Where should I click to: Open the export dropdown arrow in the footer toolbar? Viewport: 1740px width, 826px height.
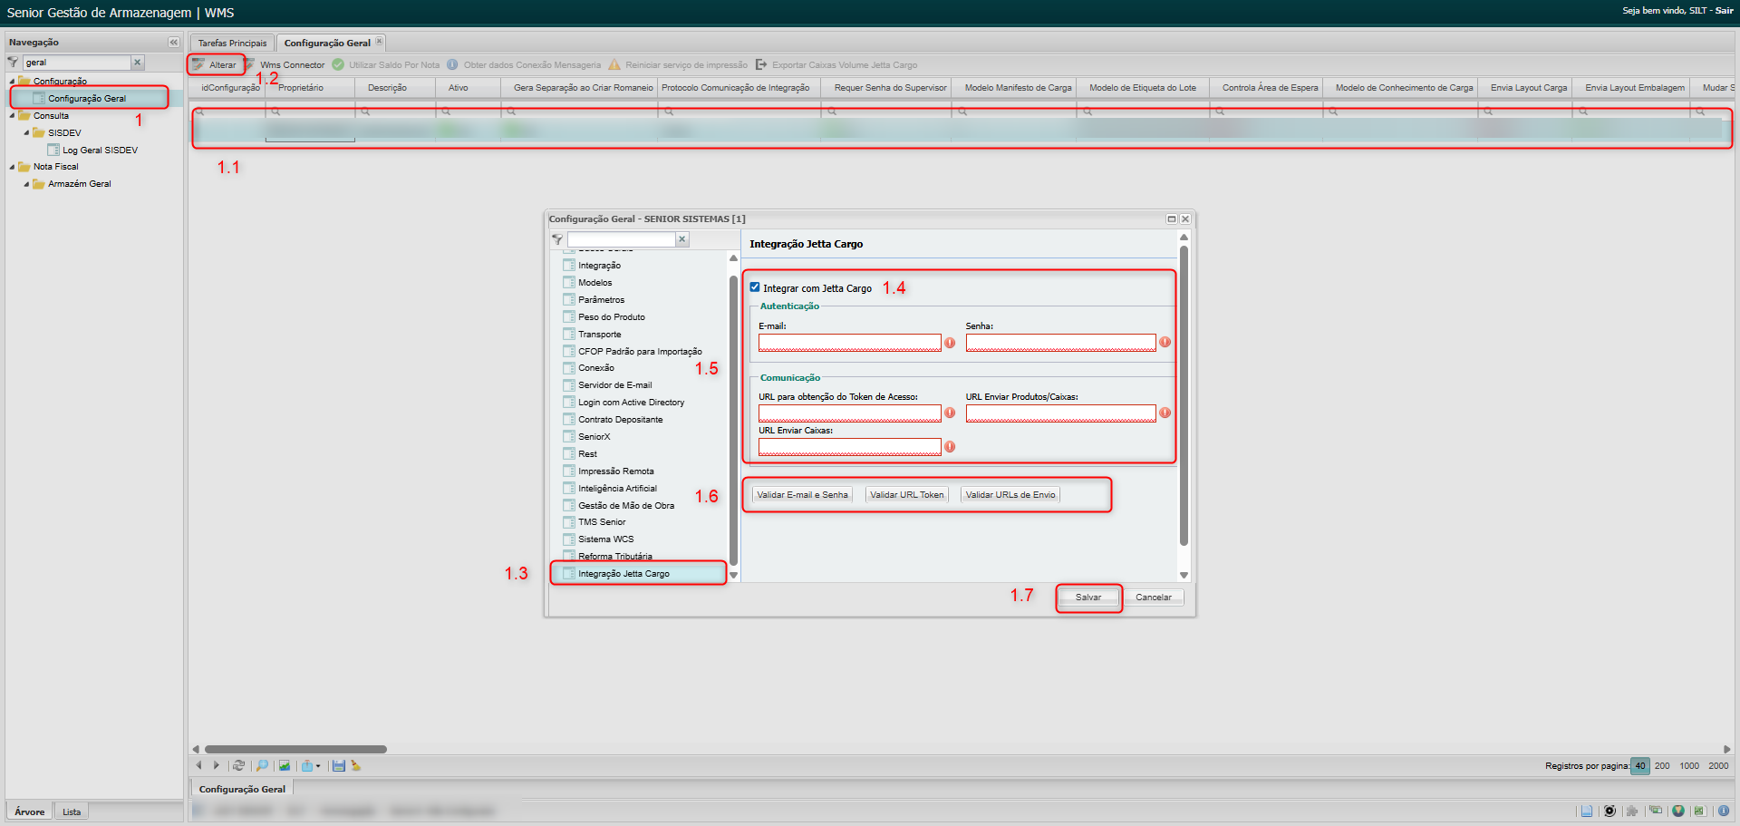point(318,766)
